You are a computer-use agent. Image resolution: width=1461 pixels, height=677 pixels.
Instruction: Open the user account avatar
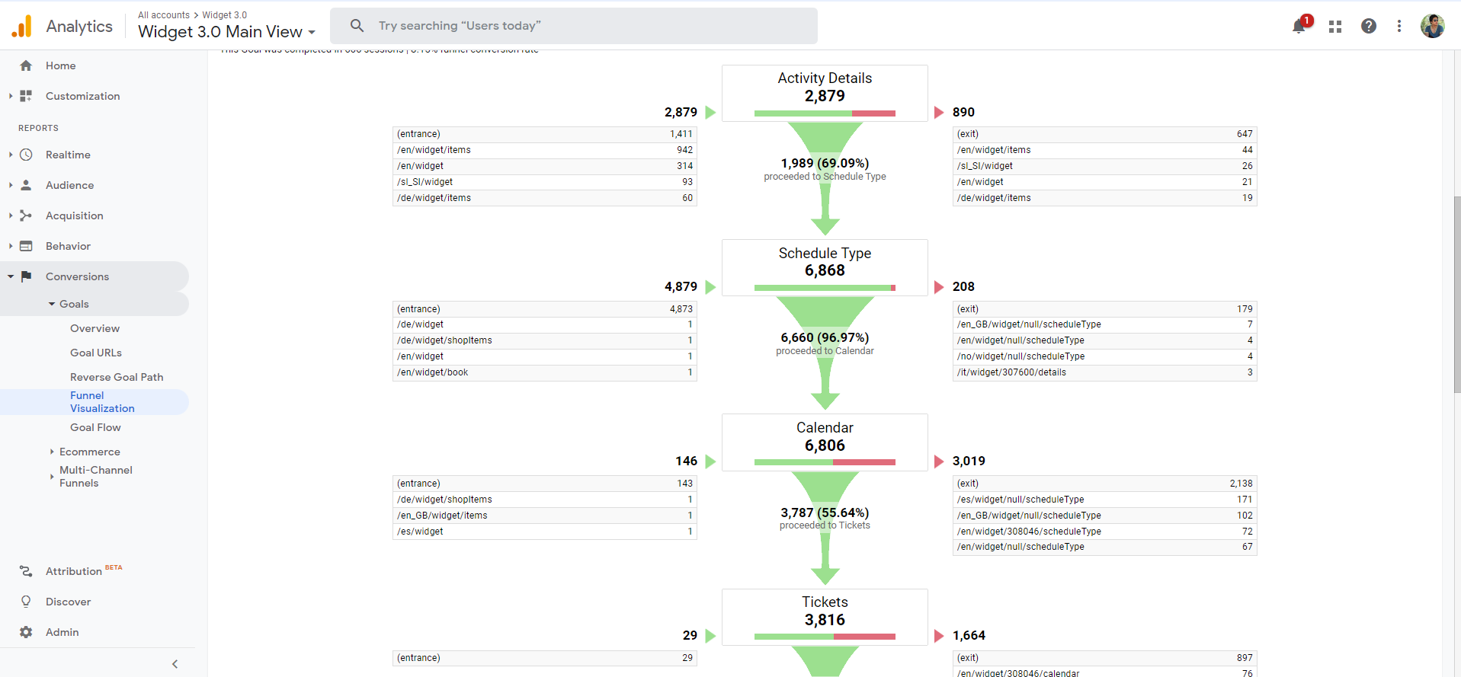1433,26
